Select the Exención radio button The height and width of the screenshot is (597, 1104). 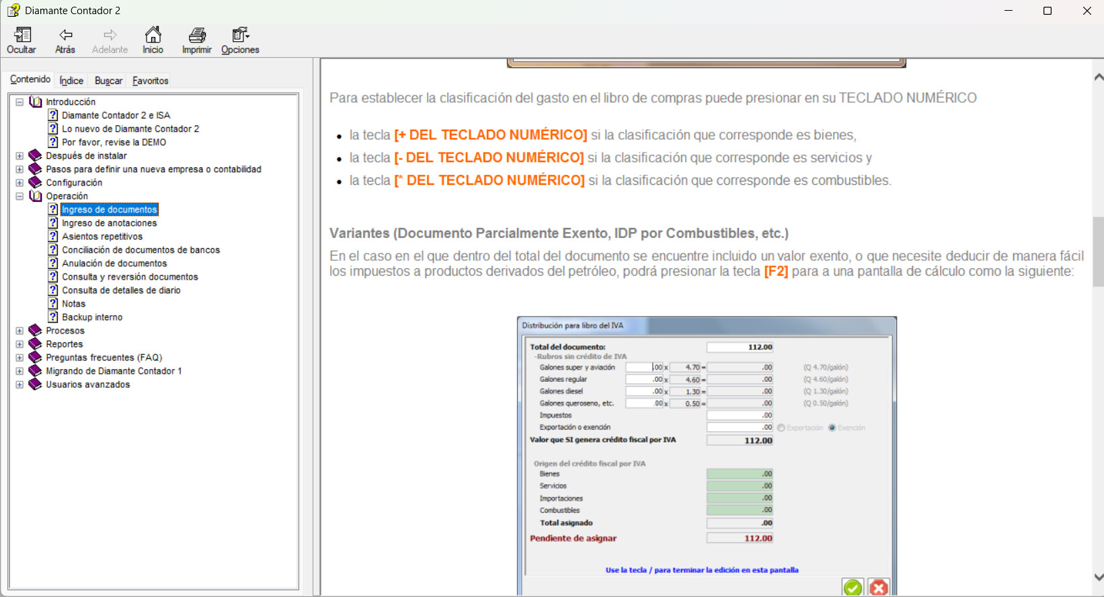[x=832, y=428]
